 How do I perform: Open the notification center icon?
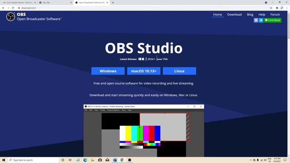[x=285, y=160]
